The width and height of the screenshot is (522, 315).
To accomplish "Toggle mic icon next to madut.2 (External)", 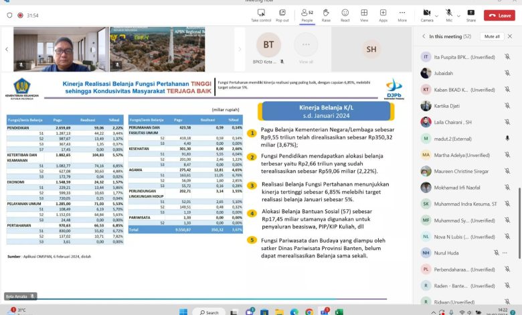I will tap(507, 138).
